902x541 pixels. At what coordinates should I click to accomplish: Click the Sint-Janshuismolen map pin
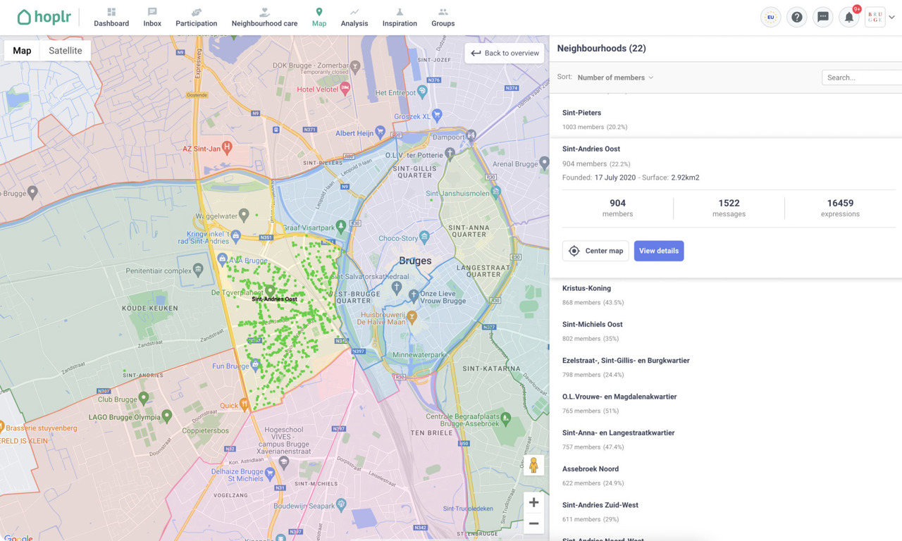pos(497,190)
